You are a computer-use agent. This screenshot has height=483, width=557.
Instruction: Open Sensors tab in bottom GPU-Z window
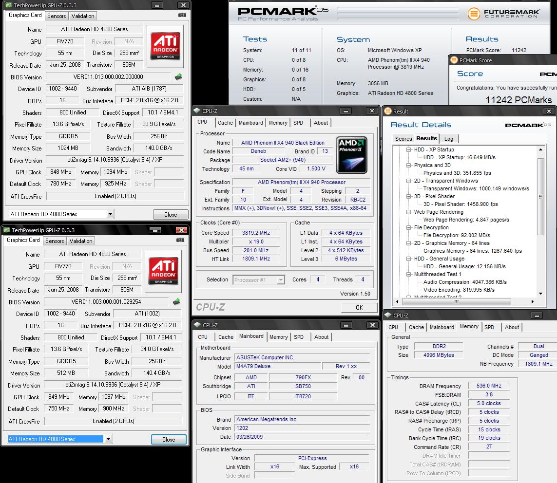[x=55, y=241]
